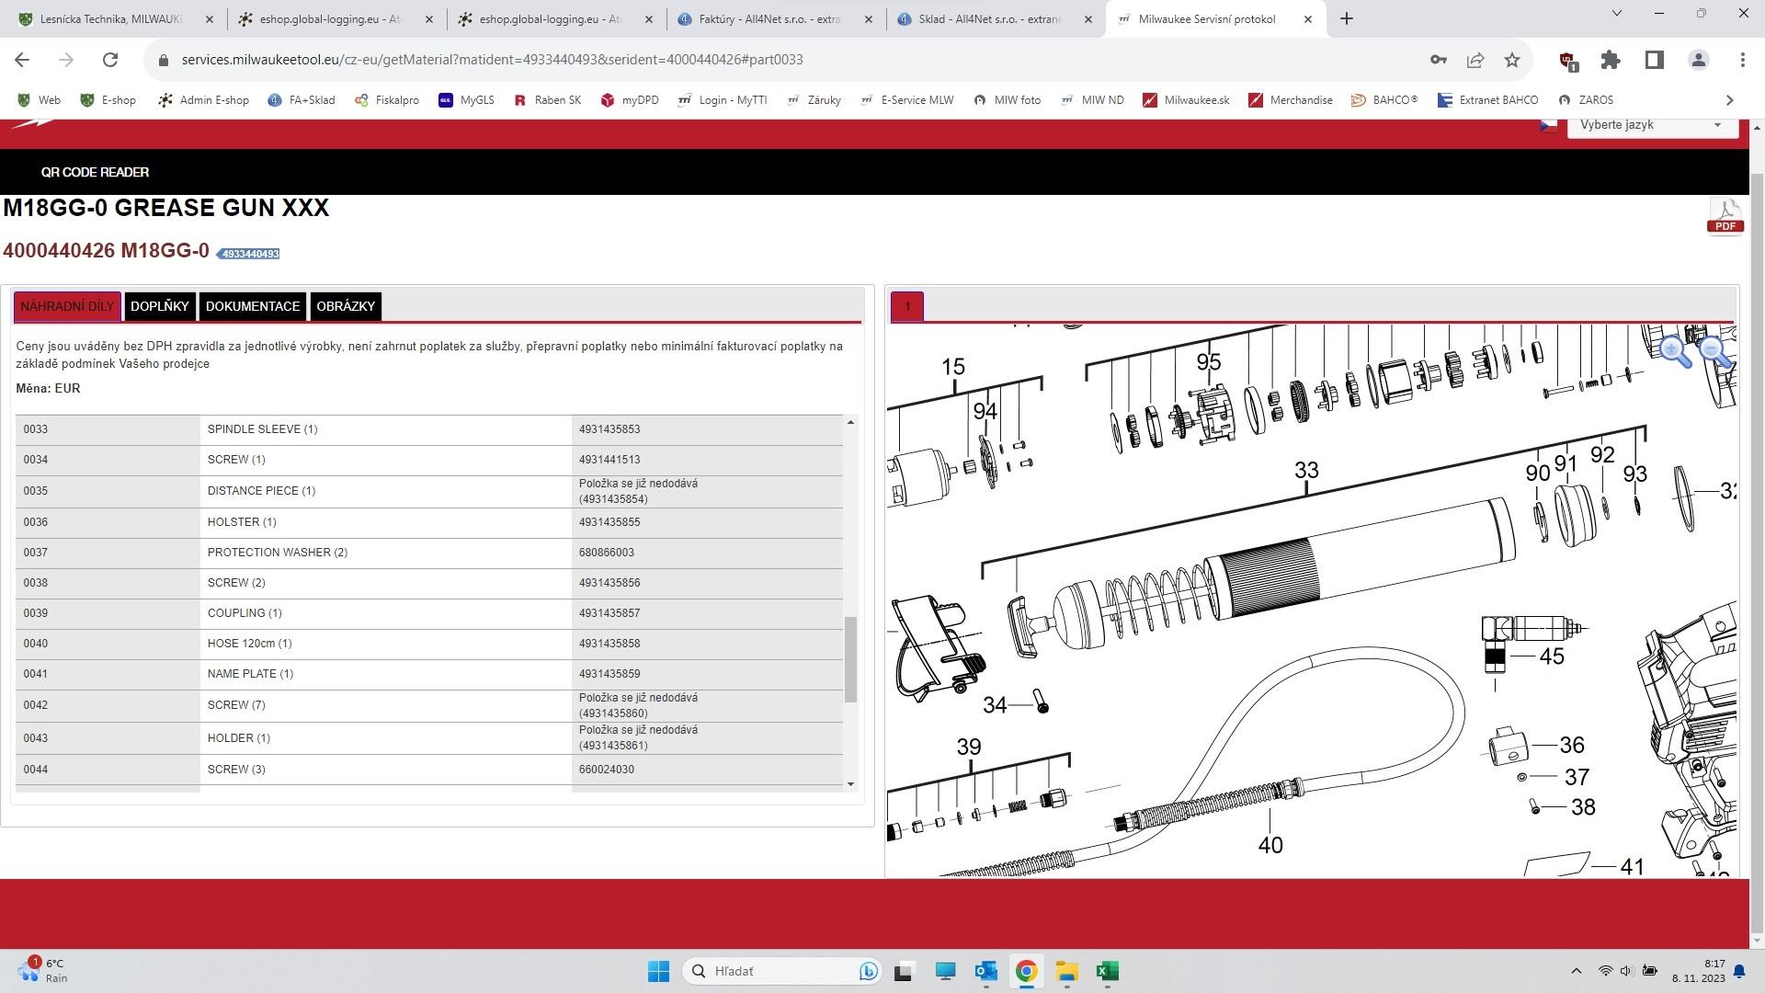The image size is (1765, 993).
Task: Click callout number 40 on the hose diagram
Action: tap(1270, 845)
